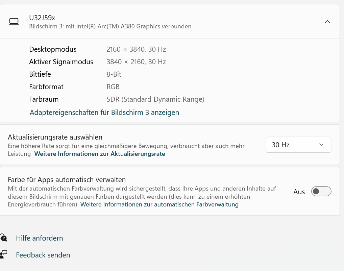
Task: Click the Bittiefe value 8-Bit
Action: click(x=114, y=74)
